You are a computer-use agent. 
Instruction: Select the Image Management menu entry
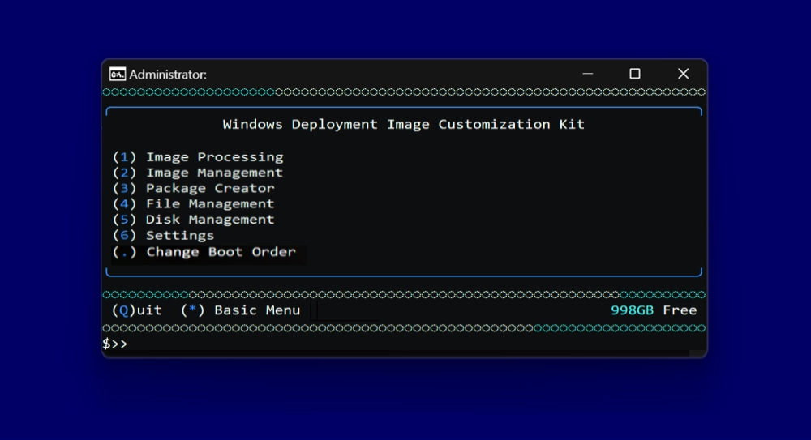(198, 173)
